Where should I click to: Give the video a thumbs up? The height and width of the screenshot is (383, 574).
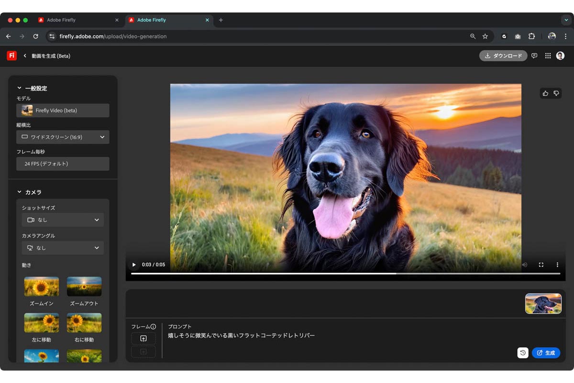[x=545, y=93]
